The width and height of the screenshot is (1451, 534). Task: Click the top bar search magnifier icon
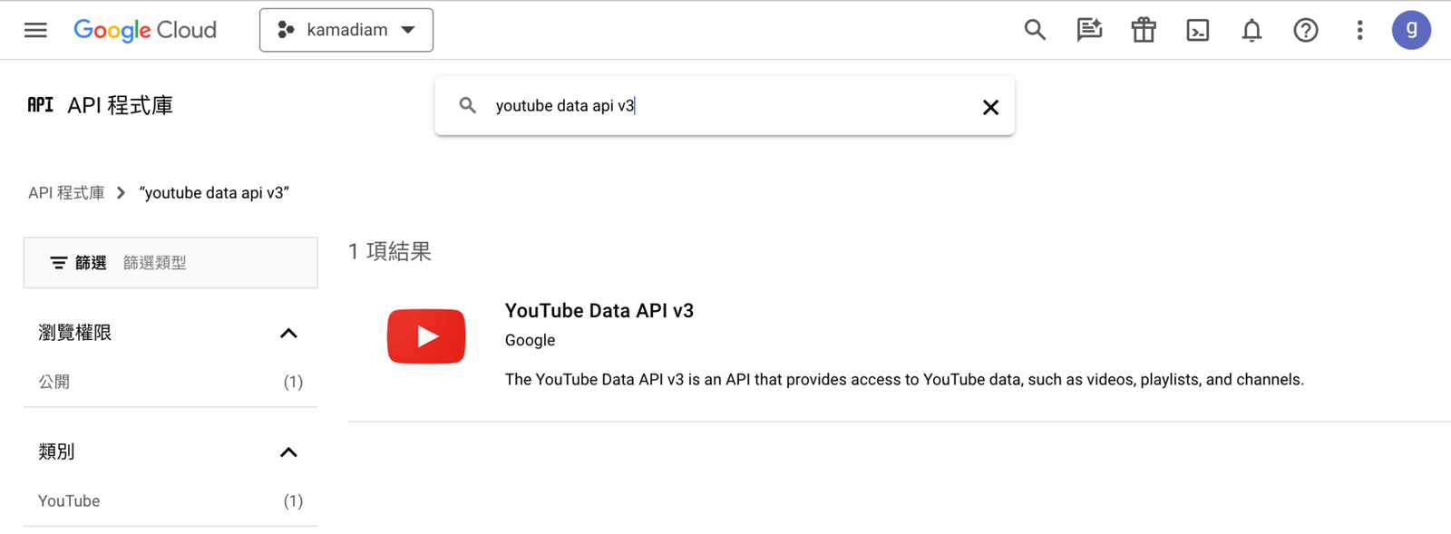[1035, 30]
